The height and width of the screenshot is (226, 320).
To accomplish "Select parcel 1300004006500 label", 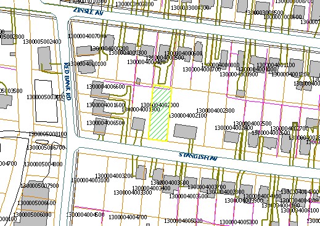I will [105, 123].
